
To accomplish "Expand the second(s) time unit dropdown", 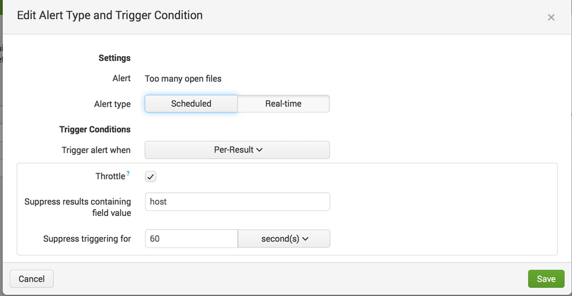I will coord(284,239).
